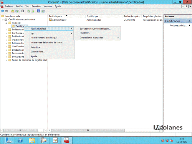Click the red toolbox MMC taskbar icon
The width and height of the screenshot is (192, 144).
[67, 140]
